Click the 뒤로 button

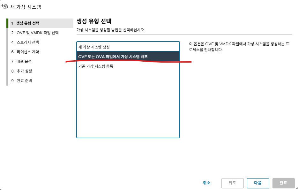click(232, 183)
